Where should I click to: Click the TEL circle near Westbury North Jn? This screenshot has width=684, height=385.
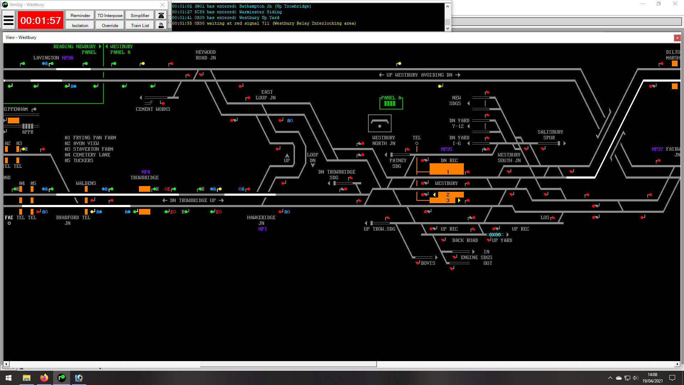tap(417, 143)
